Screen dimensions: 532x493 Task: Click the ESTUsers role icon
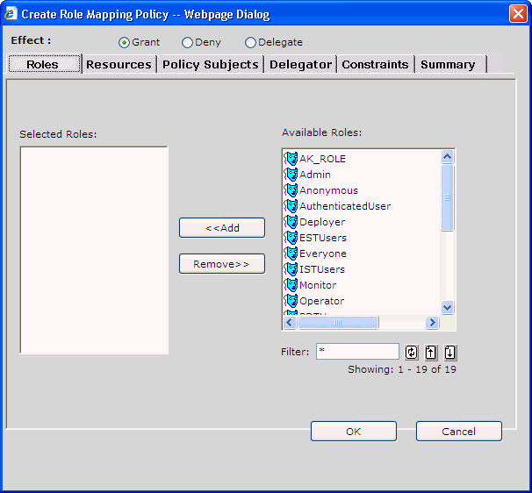[x=291, y=238]
